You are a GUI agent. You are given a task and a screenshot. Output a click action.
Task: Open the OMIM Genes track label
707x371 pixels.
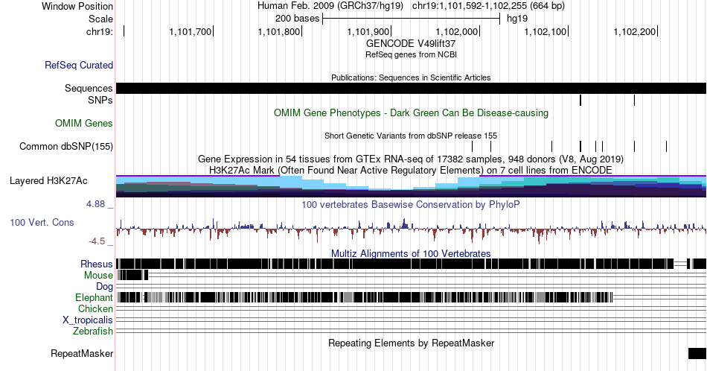point(84,123)
